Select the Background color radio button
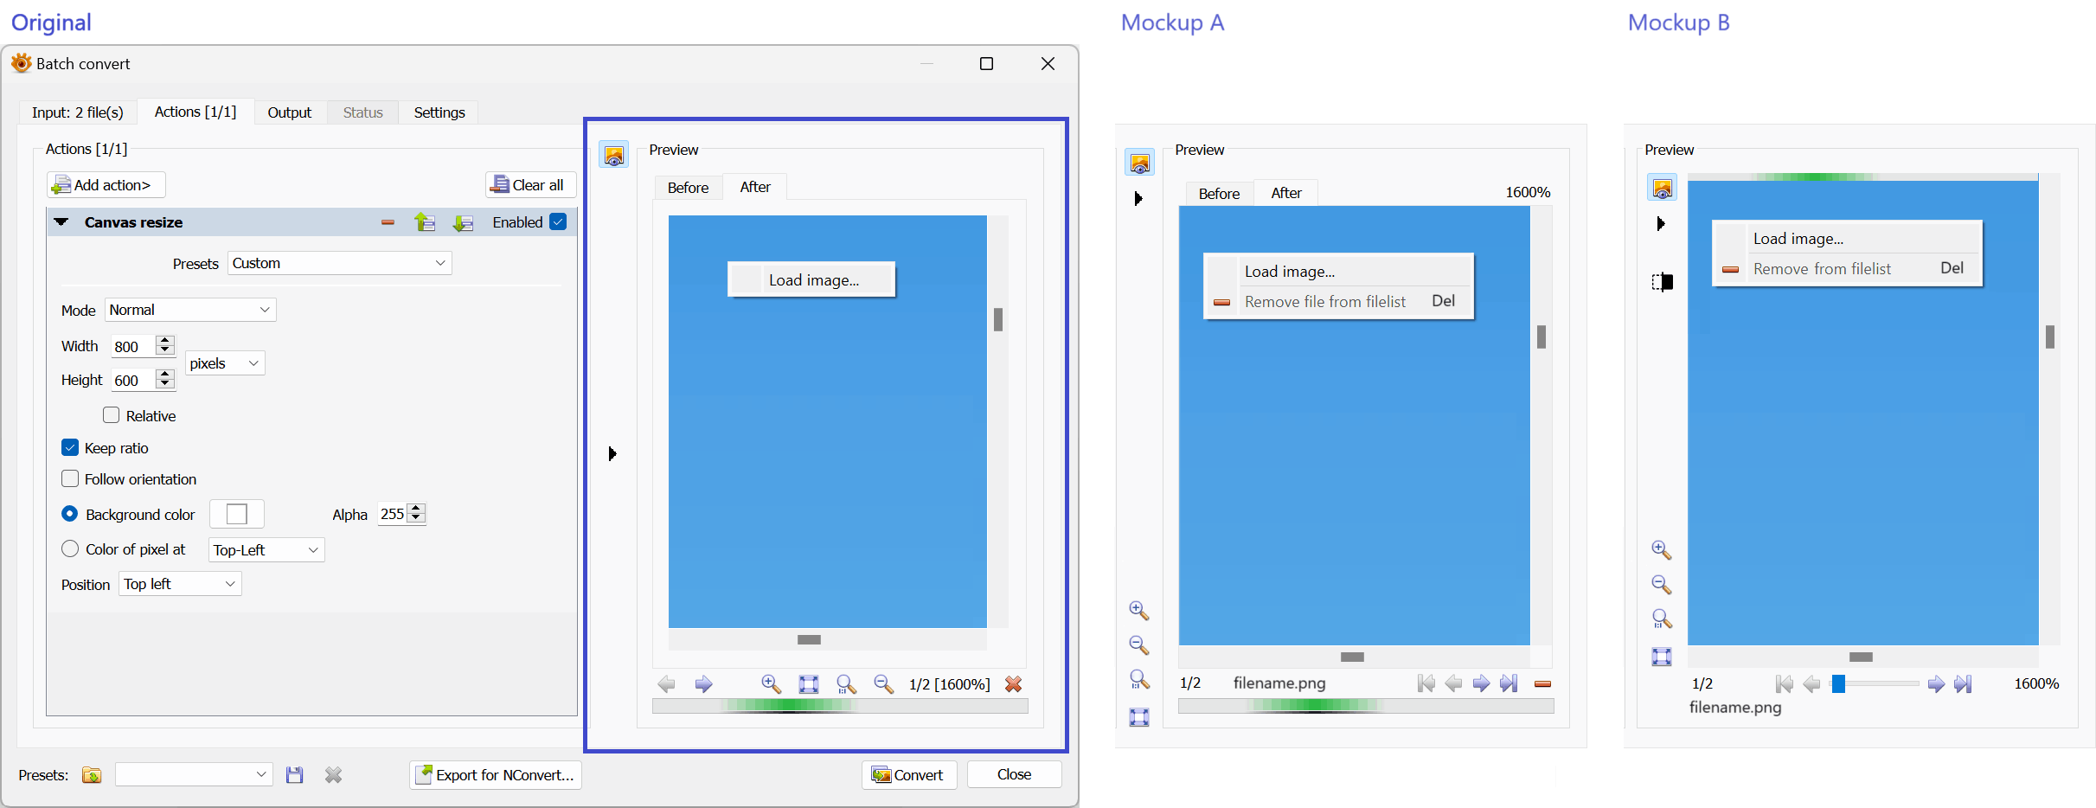Screen dimensions: 2096x808 [x=70, y=514]
